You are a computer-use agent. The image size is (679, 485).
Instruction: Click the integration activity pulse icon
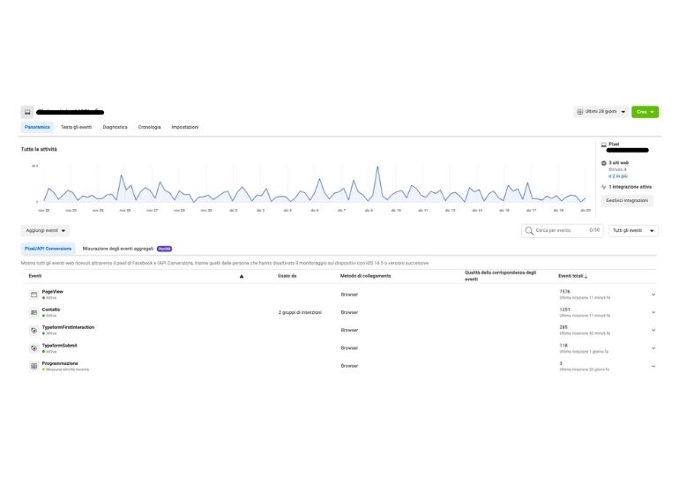pos(604,187)
